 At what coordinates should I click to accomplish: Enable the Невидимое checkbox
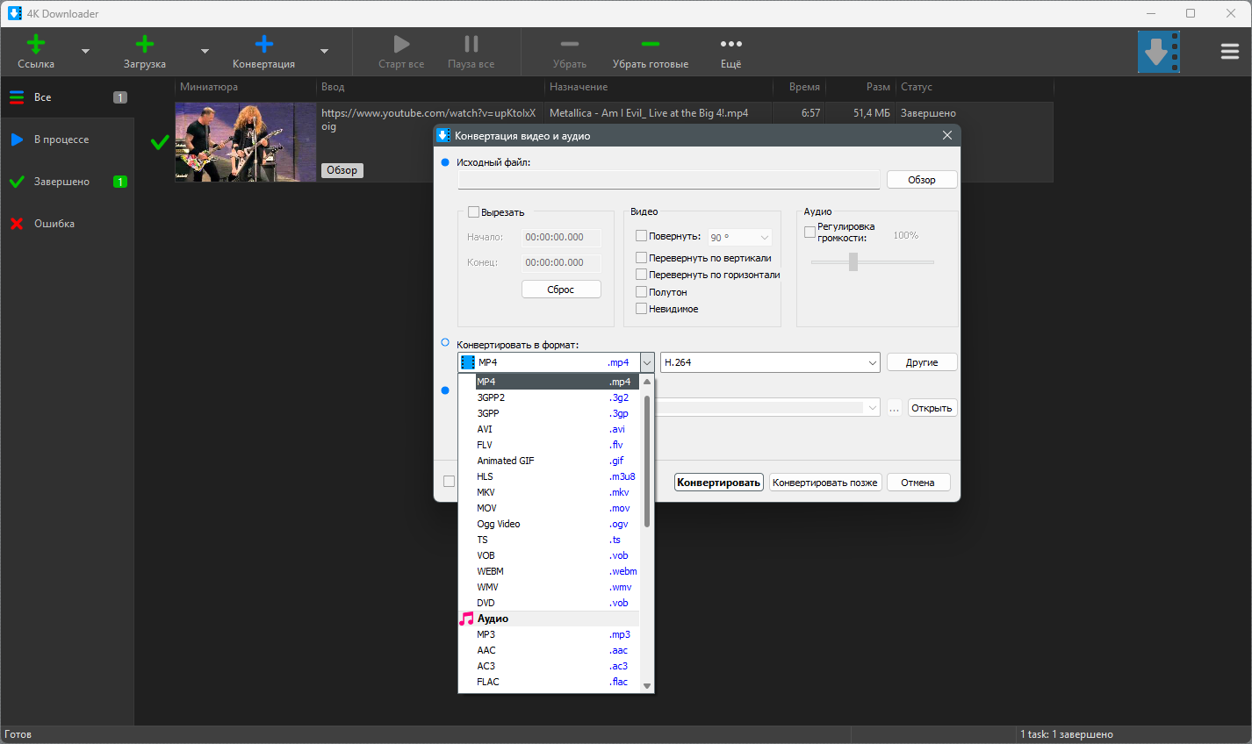(x=641, y=308)
